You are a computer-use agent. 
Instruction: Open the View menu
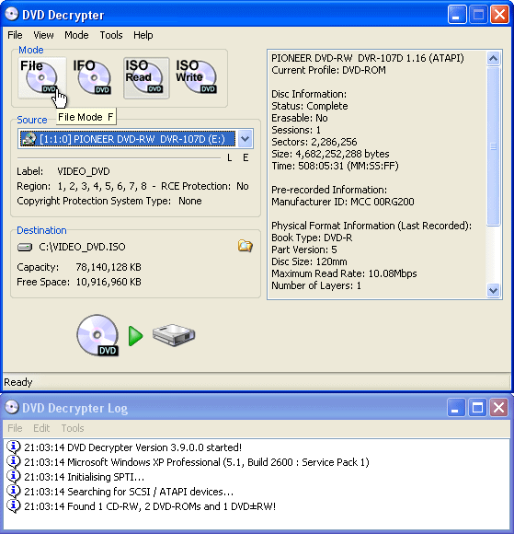(43, 35)
